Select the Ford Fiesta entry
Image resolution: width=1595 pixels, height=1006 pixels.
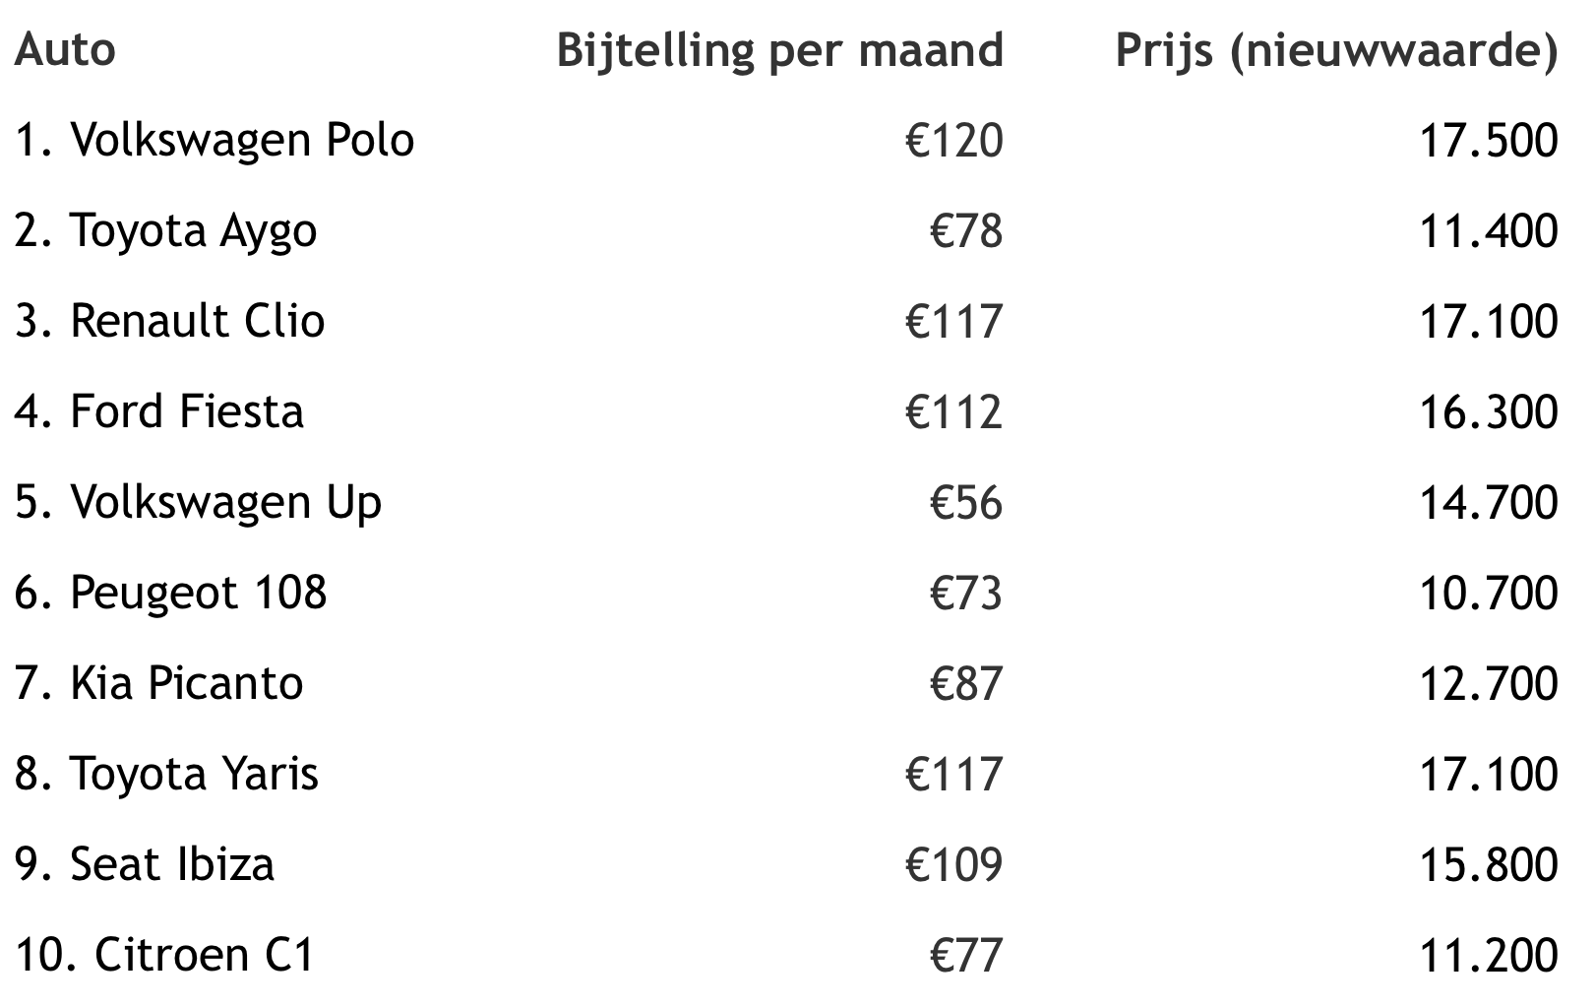(x=159, y=411)
